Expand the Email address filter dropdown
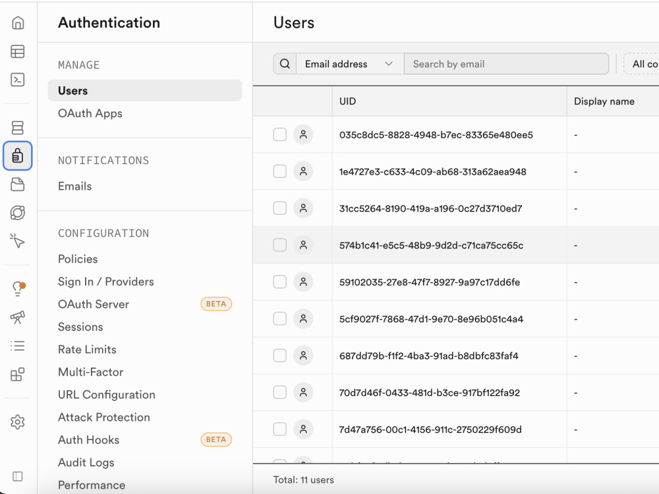The height and width of the screenshot is (494, 659). (x=350, y=64)
